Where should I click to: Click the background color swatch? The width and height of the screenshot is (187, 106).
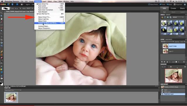pyautogui.click(x=2, y=84)
